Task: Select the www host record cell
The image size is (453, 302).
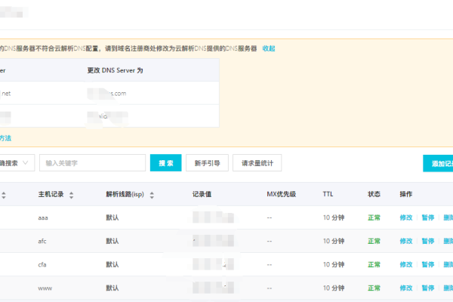Action: coord(45,288)
